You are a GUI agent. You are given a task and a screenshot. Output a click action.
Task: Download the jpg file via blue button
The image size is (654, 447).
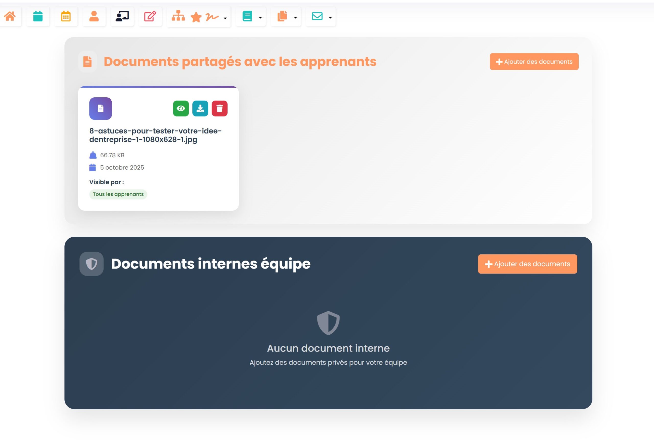[200, 108]
